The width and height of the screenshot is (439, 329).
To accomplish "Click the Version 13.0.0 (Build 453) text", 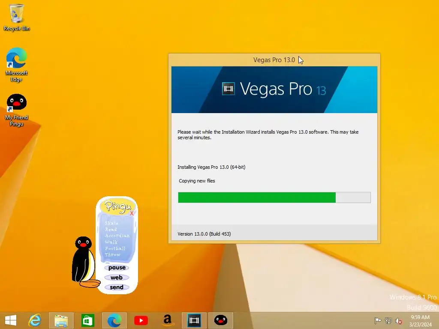I will click(x=204, y=234).
